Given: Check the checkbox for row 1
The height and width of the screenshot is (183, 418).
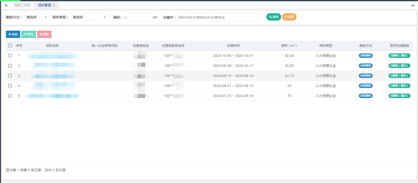Looking at the screenshot, I should coord(10,56).
